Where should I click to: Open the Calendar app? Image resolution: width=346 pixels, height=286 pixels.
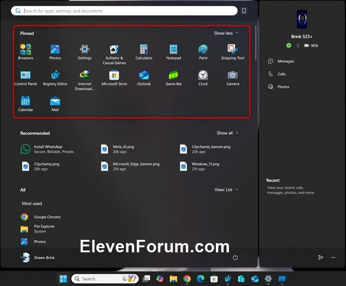coord(25,104)
